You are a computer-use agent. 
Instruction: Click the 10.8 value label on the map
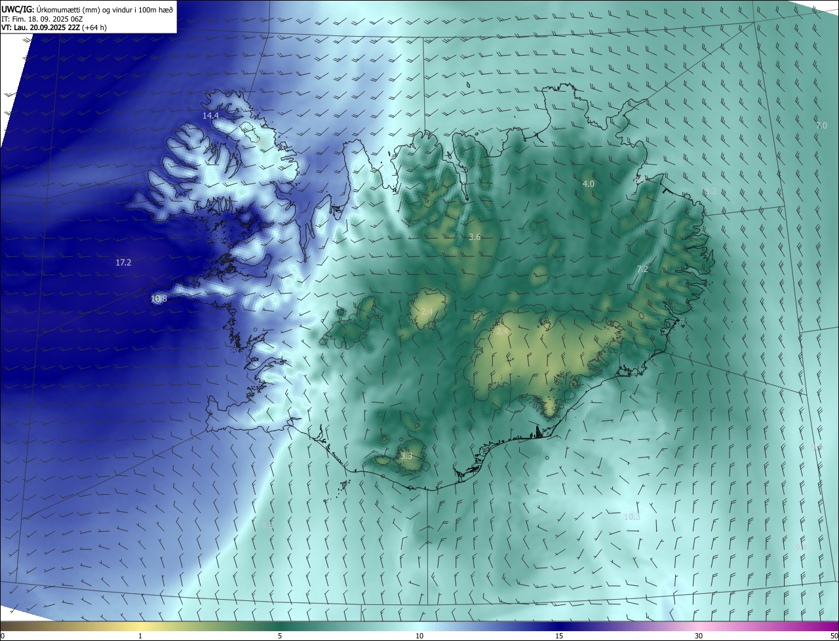159,298
